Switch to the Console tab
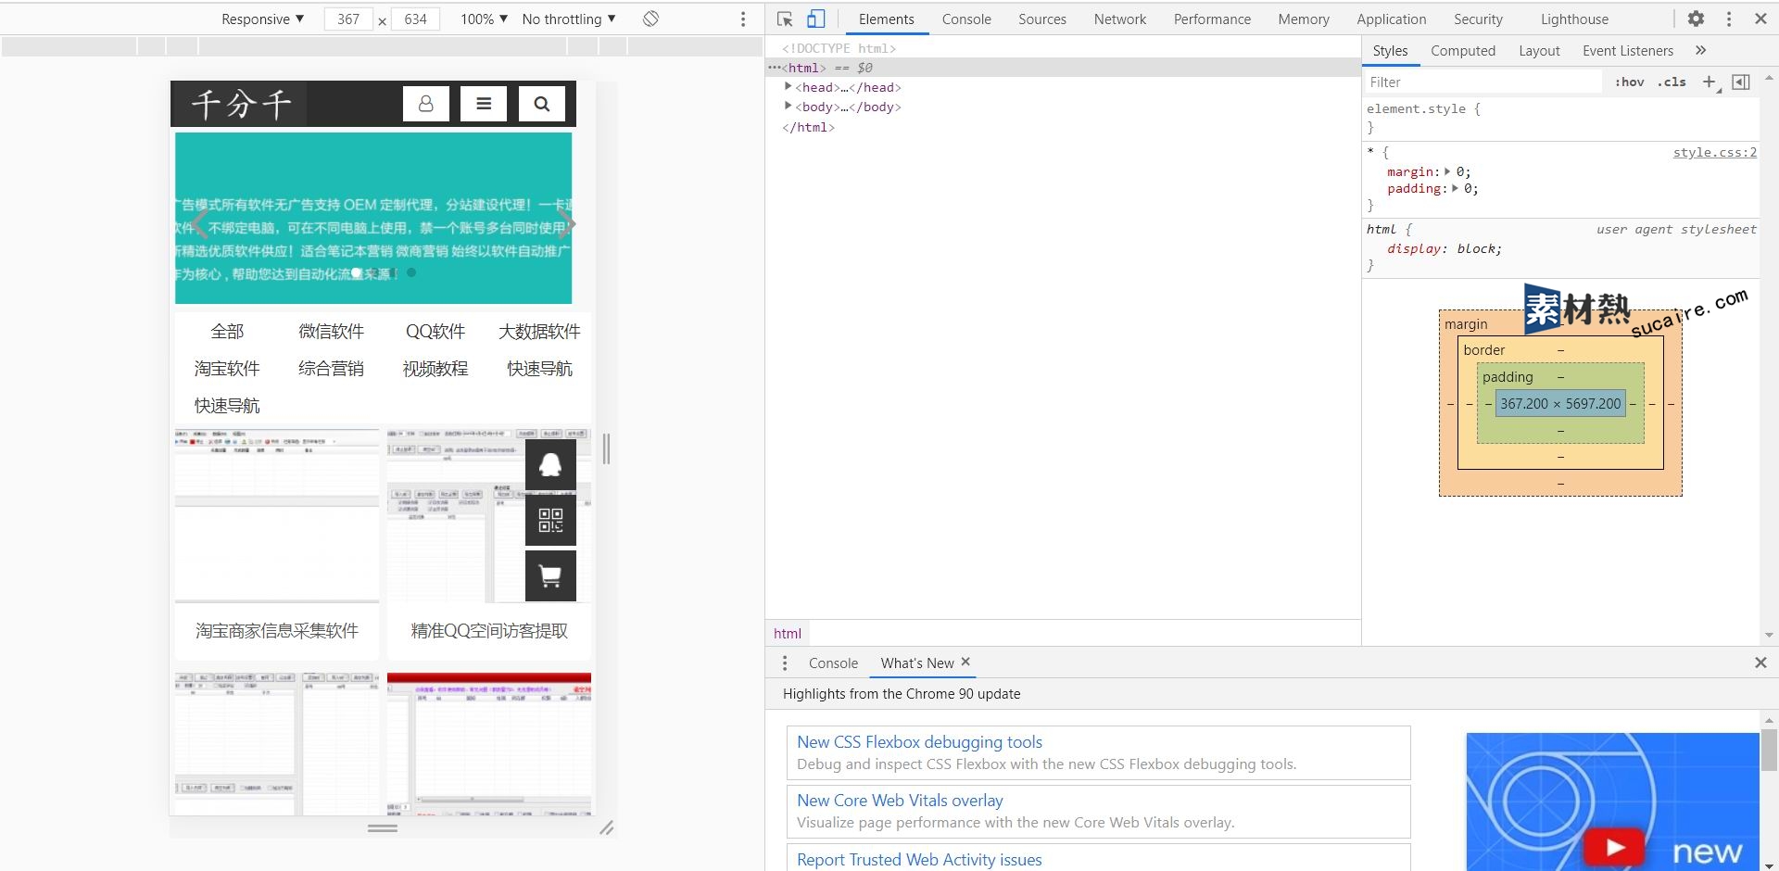 [966, 19]
